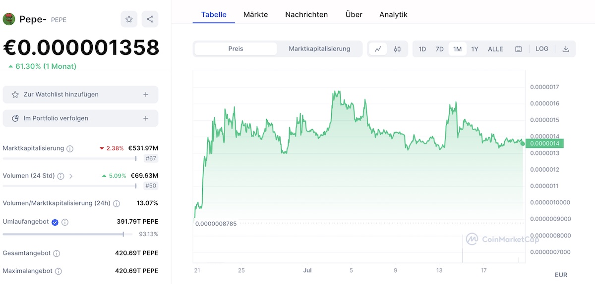This screenshot has width=595, height=284.
Task: Open info icon beside Volumen (24 Std)
Action: click(60, 176)
